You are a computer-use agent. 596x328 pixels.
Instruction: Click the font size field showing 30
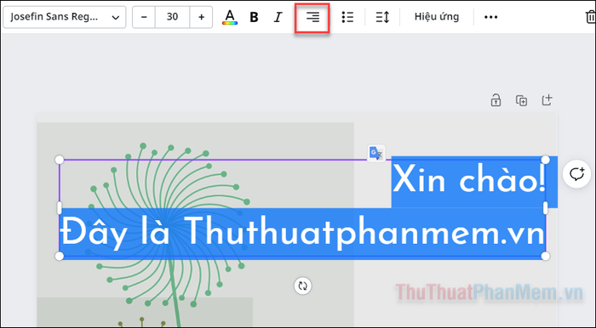[x=172, y=17]
